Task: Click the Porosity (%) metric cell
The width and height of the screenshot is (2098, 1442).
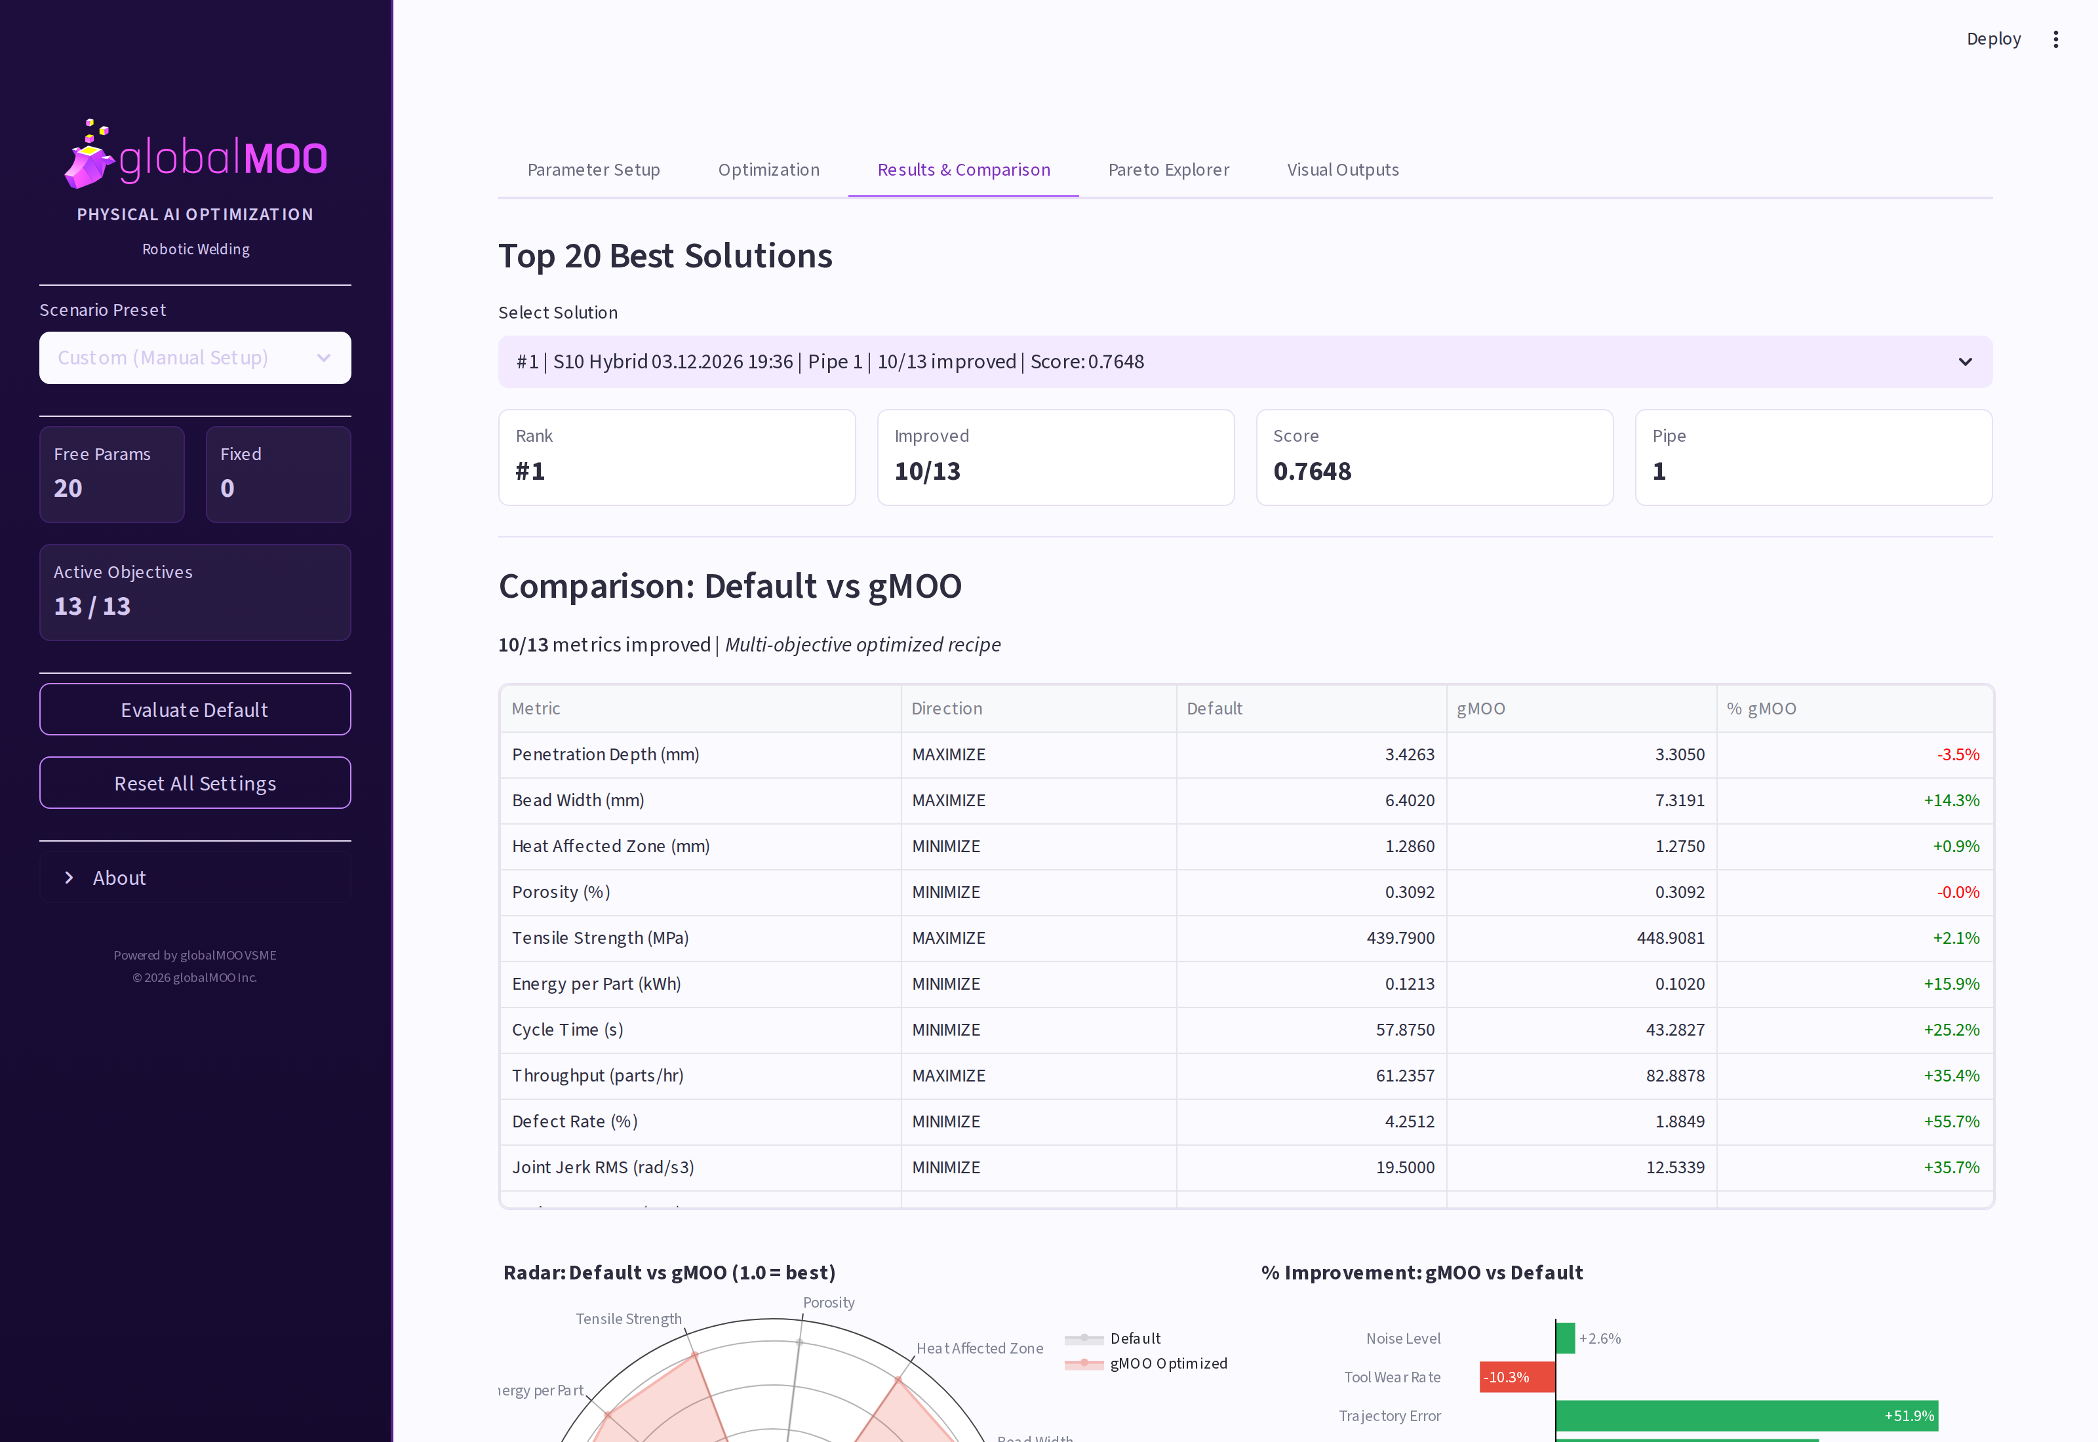Action: click(x=700, y=893)
